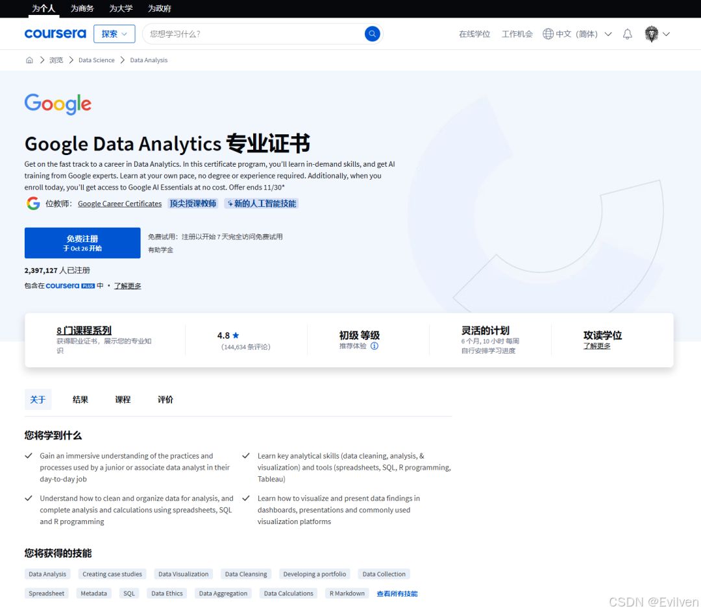The height and width of the screenshot is (613, 701).
Task: Switch to the 评价 tab
Action: point(166,400)
